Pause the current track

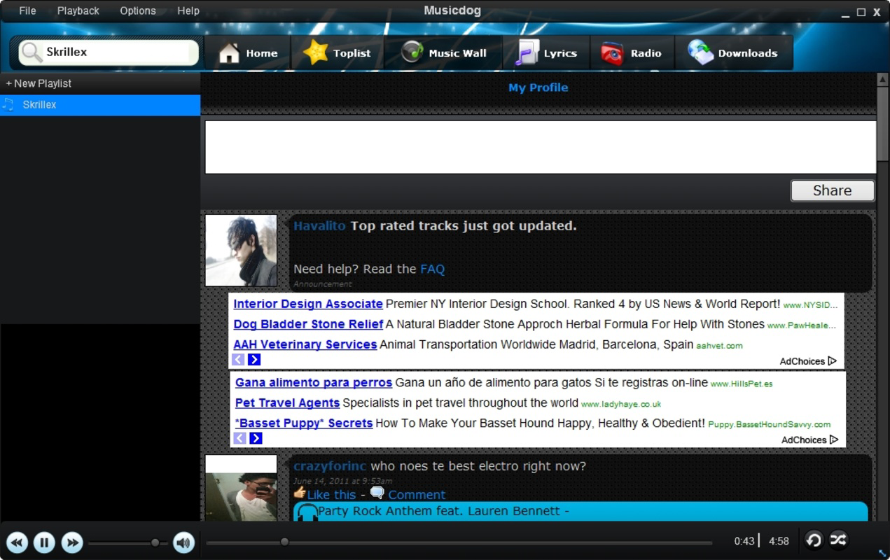[44, 542]
